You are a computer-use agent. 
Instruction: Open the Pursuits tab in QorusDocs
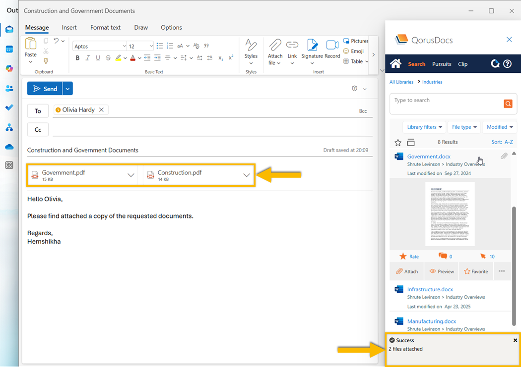(x=442, y=64)
